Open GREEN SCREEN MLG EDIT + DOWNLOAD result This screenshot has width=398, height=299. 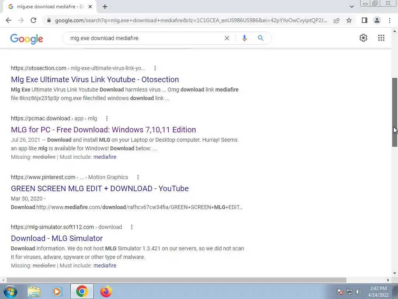pos(100,188)
